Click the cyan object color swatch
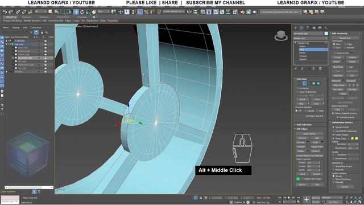Screen dimensions: 364x205 (326, 34)
